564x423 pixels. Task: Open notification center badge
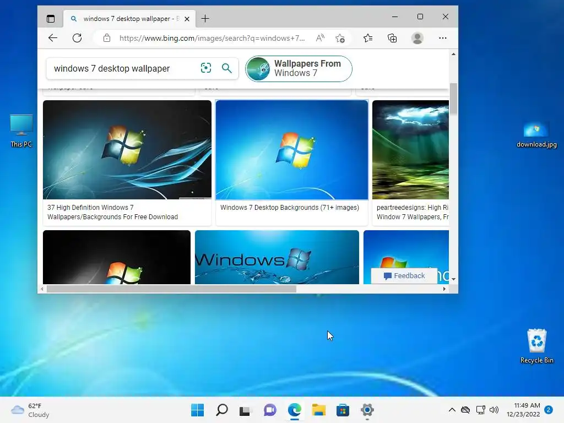(549, 410)
